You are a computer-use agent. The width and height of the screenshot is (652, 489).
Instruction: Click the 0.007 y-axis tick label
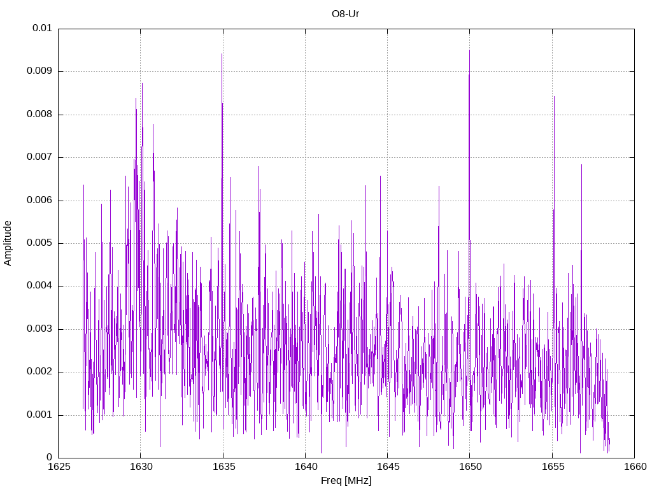coord(39,157)
